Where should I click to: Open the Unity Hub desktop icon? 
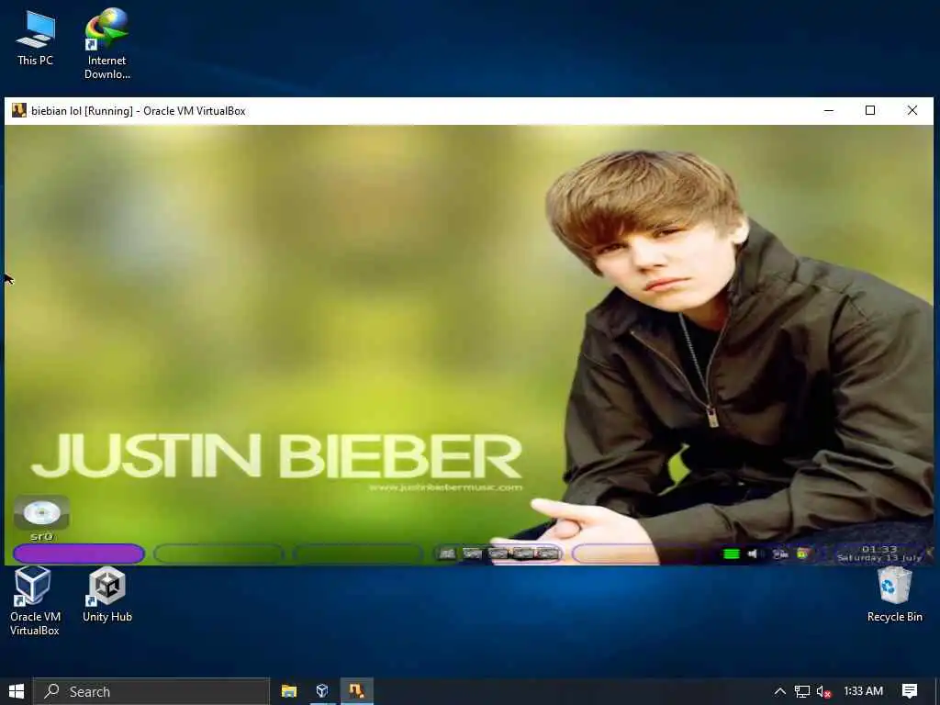click(x=106, y=595)
